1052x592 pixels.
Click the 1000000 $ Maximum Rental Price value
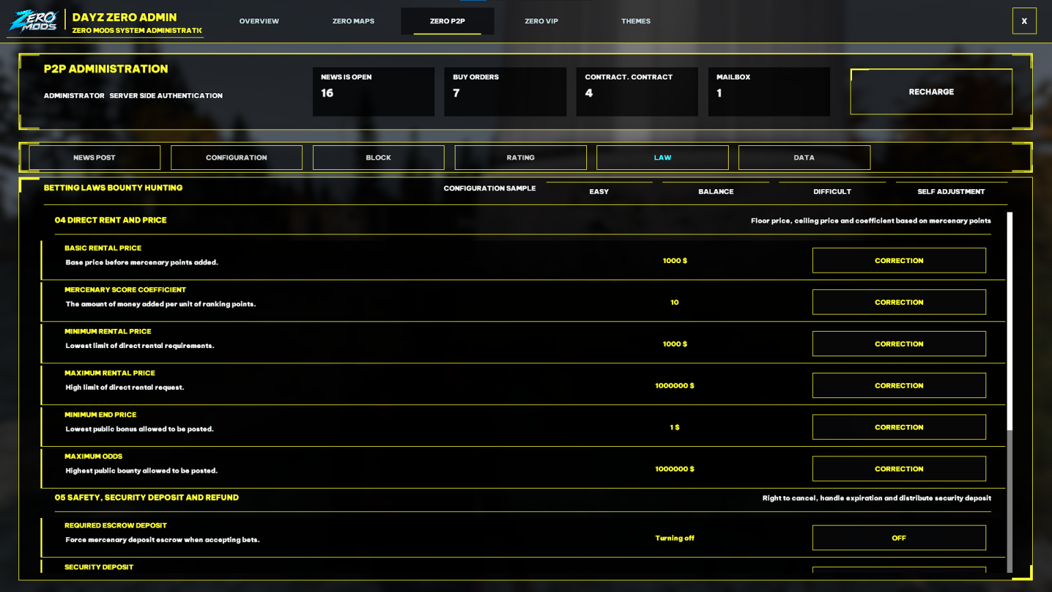(675, 386)
